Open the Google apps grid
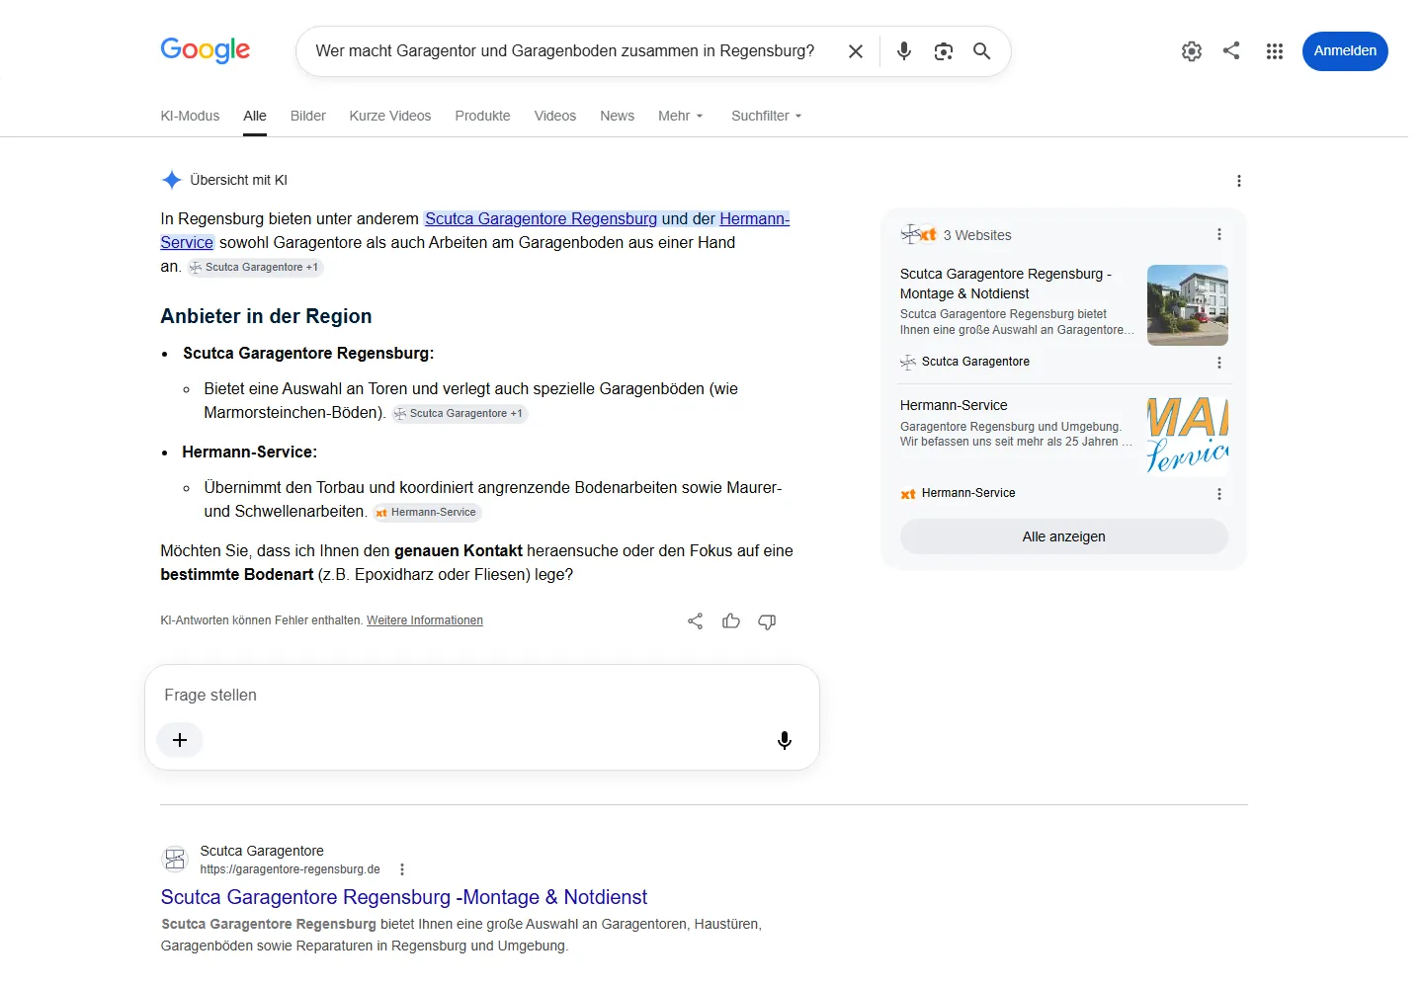Image resolution: width=1423 pixels, height=988 pixels. 1275,51
